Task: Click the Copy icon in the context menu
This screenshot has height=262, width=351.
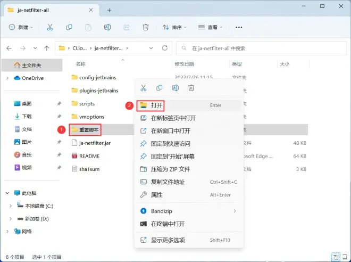Action: click(160, 88)
